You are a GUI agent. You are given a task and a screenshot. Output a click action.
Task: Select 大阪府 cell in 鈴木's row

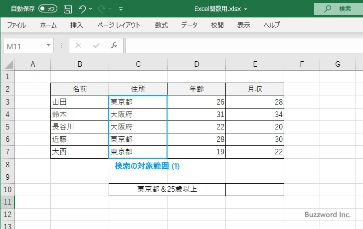(x=138, y=114)
